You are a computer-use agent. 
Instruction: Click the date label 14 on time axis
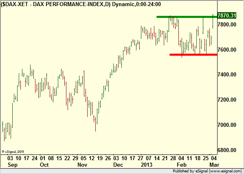pos(157,159)
